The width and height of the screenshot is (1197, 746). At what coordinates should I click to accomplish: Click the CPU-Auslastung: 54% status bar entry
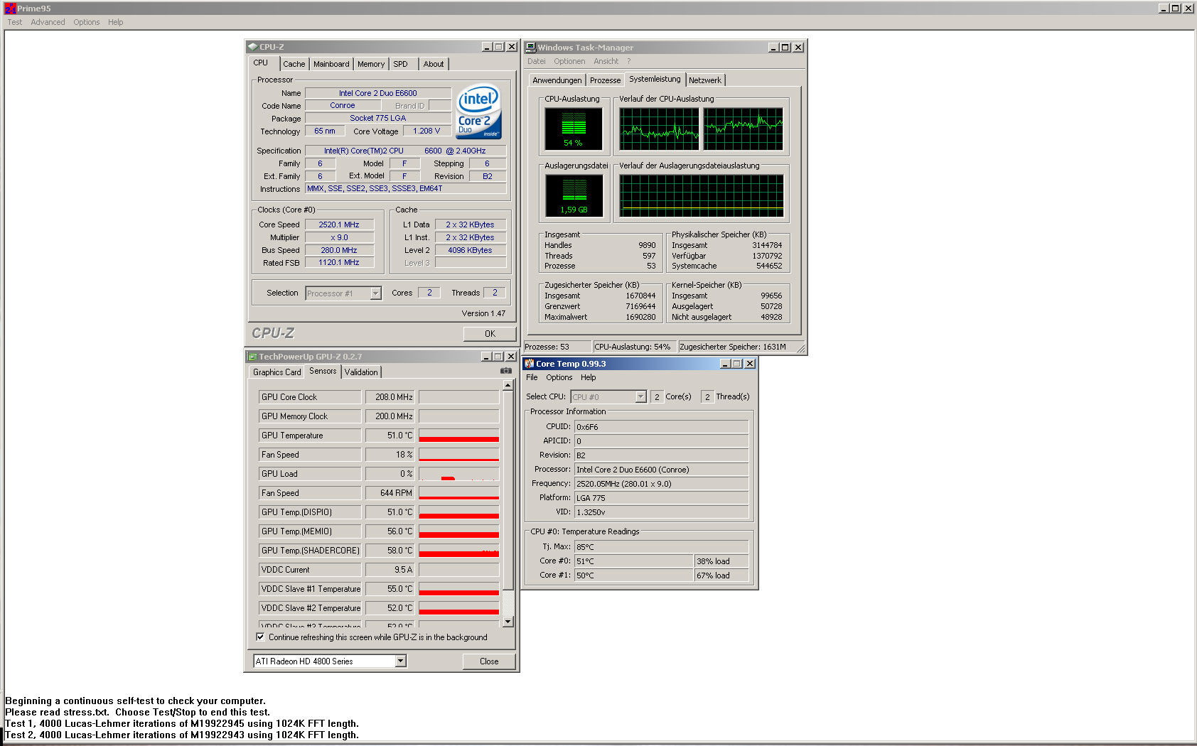click(635, 347)
